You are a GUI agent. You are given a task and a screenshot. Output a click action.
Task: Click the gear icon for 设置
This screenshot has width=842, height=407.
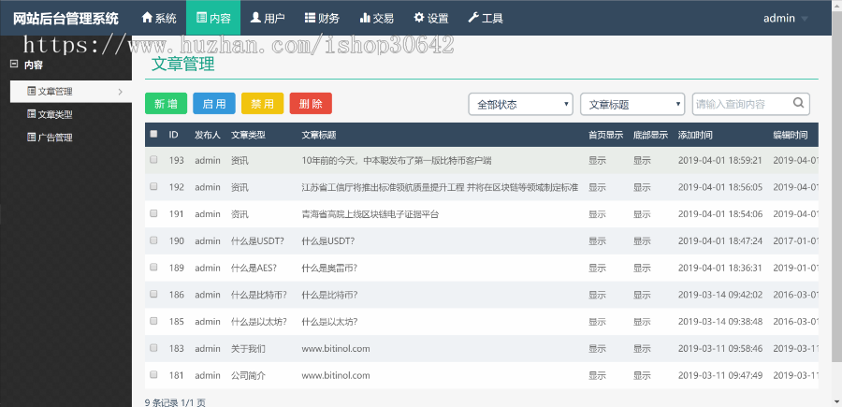click(x=418, y=18)
